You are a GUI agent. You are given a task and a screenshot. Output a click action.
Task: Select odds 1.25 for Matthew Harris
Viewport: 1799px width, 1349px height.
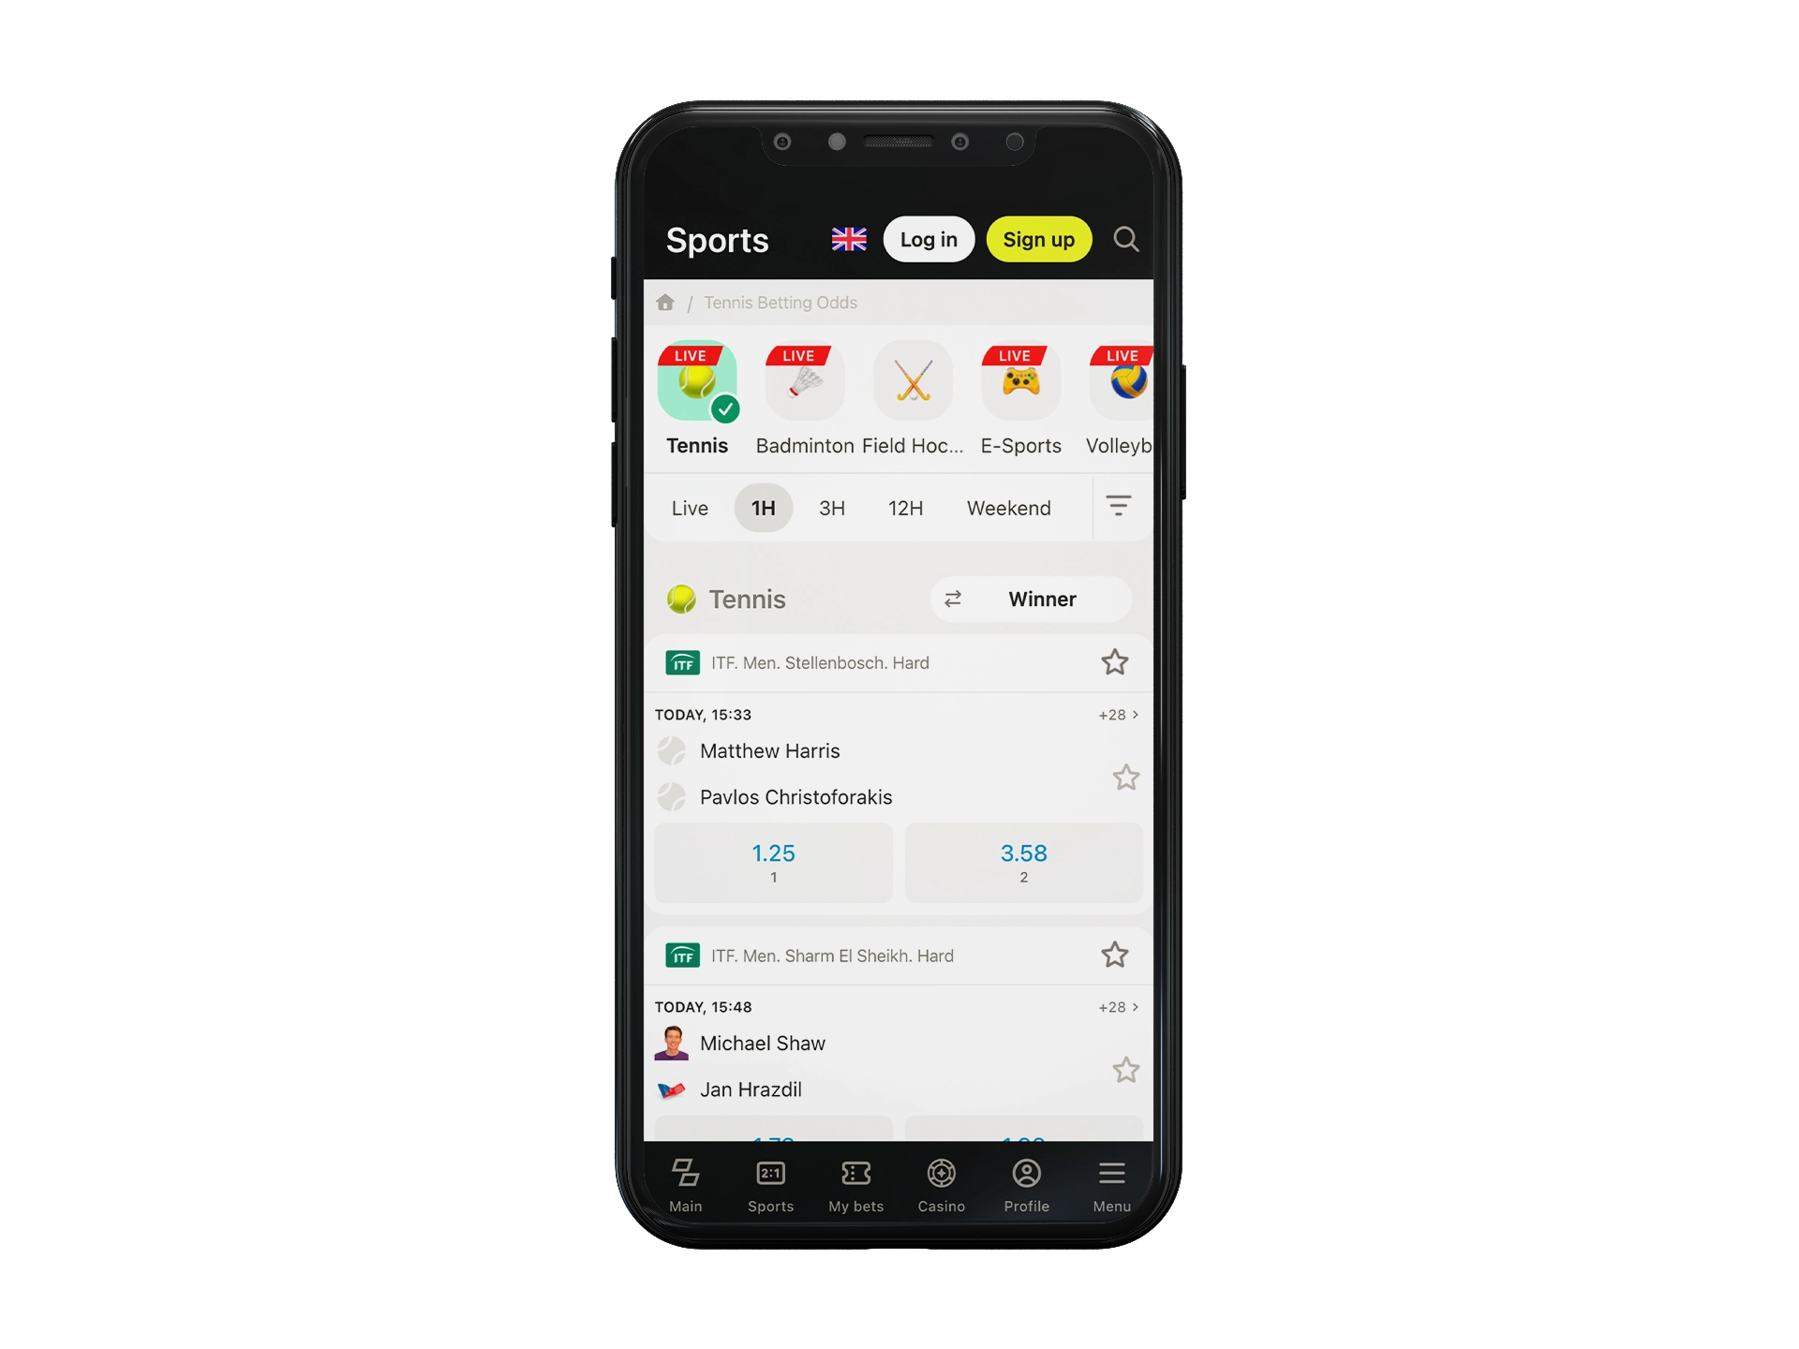(776, 862)
